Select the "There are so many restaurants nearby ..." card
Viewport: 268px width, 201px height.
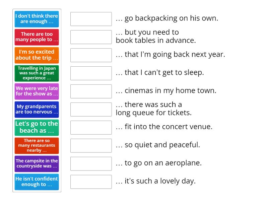(37, 146)
